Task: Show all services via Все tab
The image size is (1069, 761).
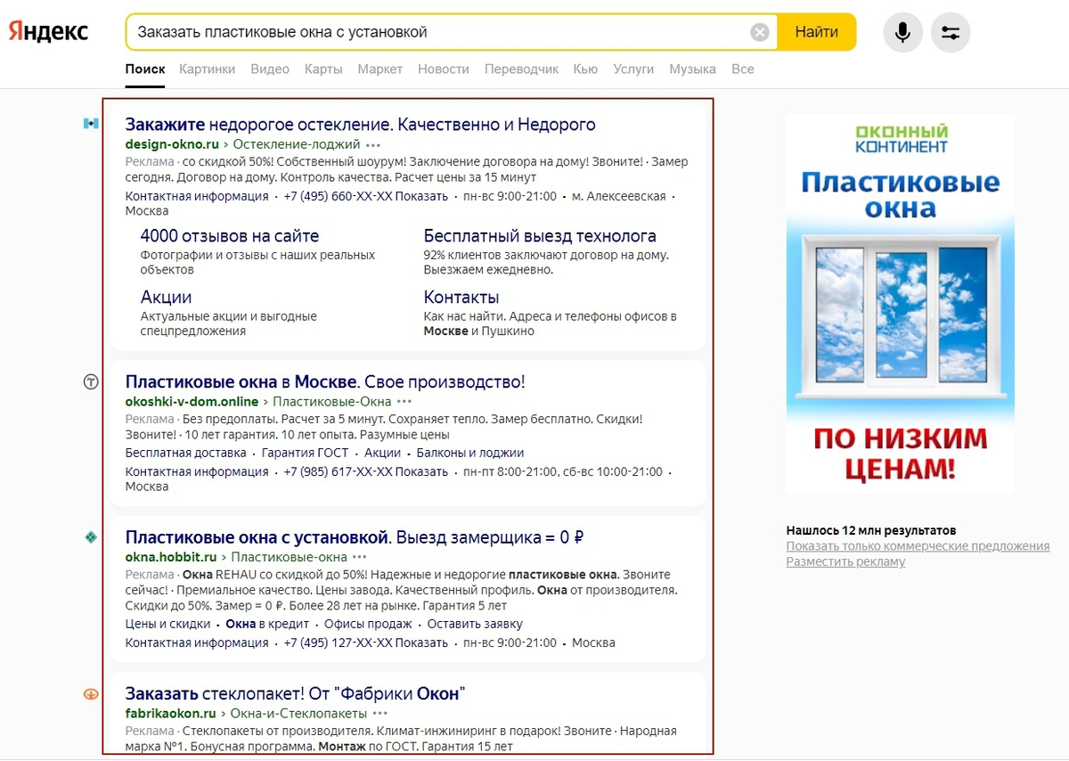Action: (x=743, y=69)
